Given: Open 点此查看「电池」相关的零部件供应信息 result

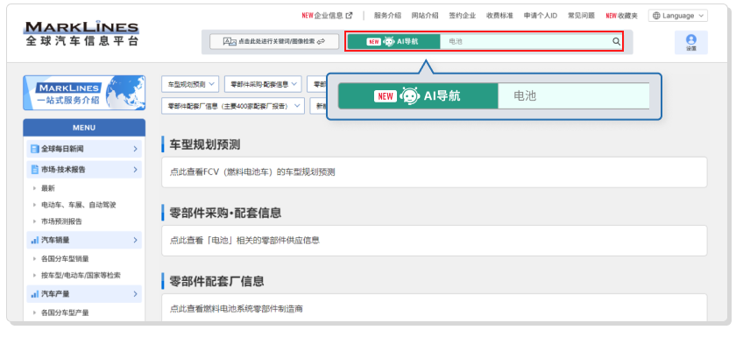Looking at the screenshot, I should (435, 241).
